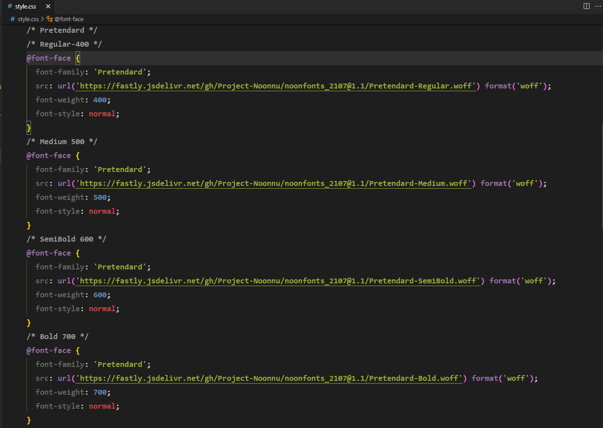This screenshot has width=603, height=428.
Task: Click the @font-face symbol icon in breadcrumb
Action: point(49,19)
